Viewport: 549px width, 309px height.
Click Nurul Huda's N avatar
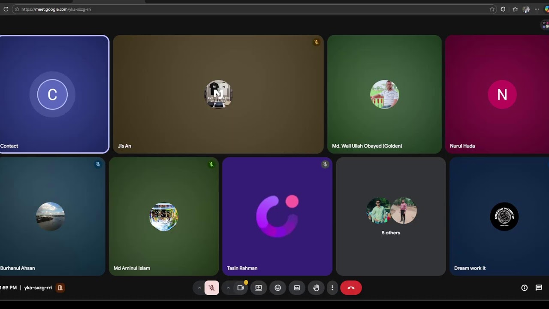pos(502,94)
